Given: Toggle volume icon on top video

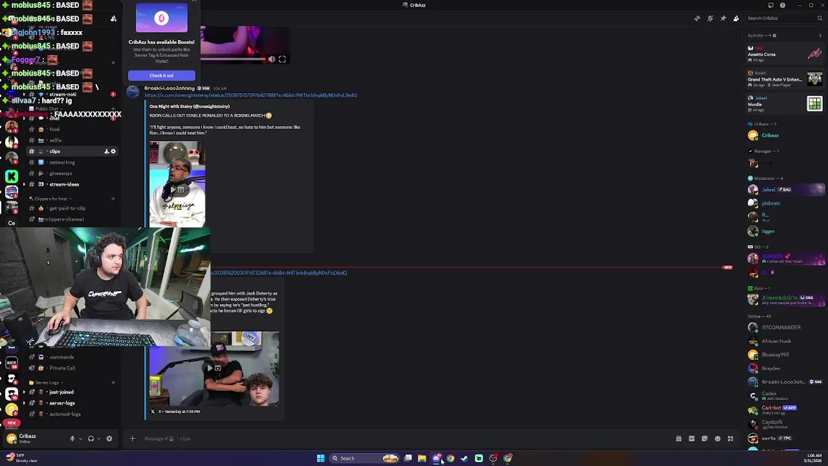Looking at the screenshot, I should [272, 59].
